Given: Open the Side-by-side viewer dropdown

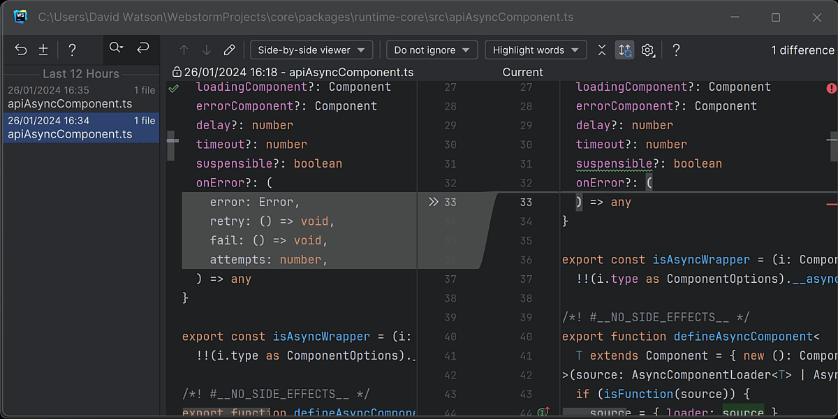Looking at the screenshot, I should coord(311,50).
